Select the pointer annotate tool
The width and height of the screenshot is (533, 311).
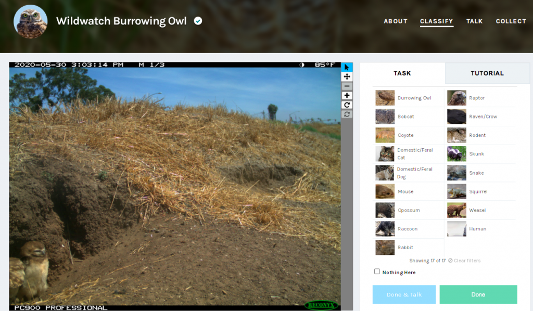347,67
